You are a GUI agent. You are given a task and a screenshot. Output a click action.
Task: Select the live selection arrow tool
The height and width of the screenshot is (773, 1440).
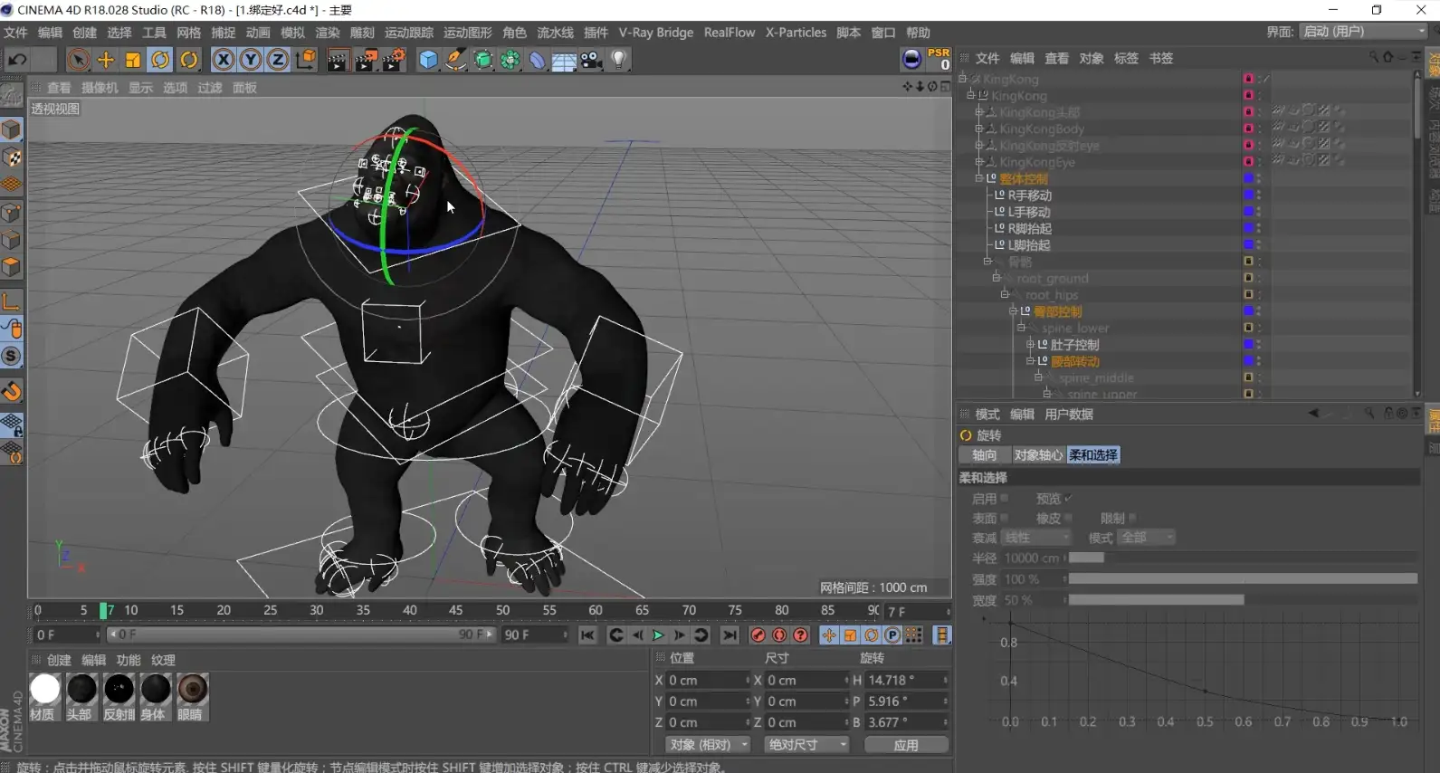(78, 60)
